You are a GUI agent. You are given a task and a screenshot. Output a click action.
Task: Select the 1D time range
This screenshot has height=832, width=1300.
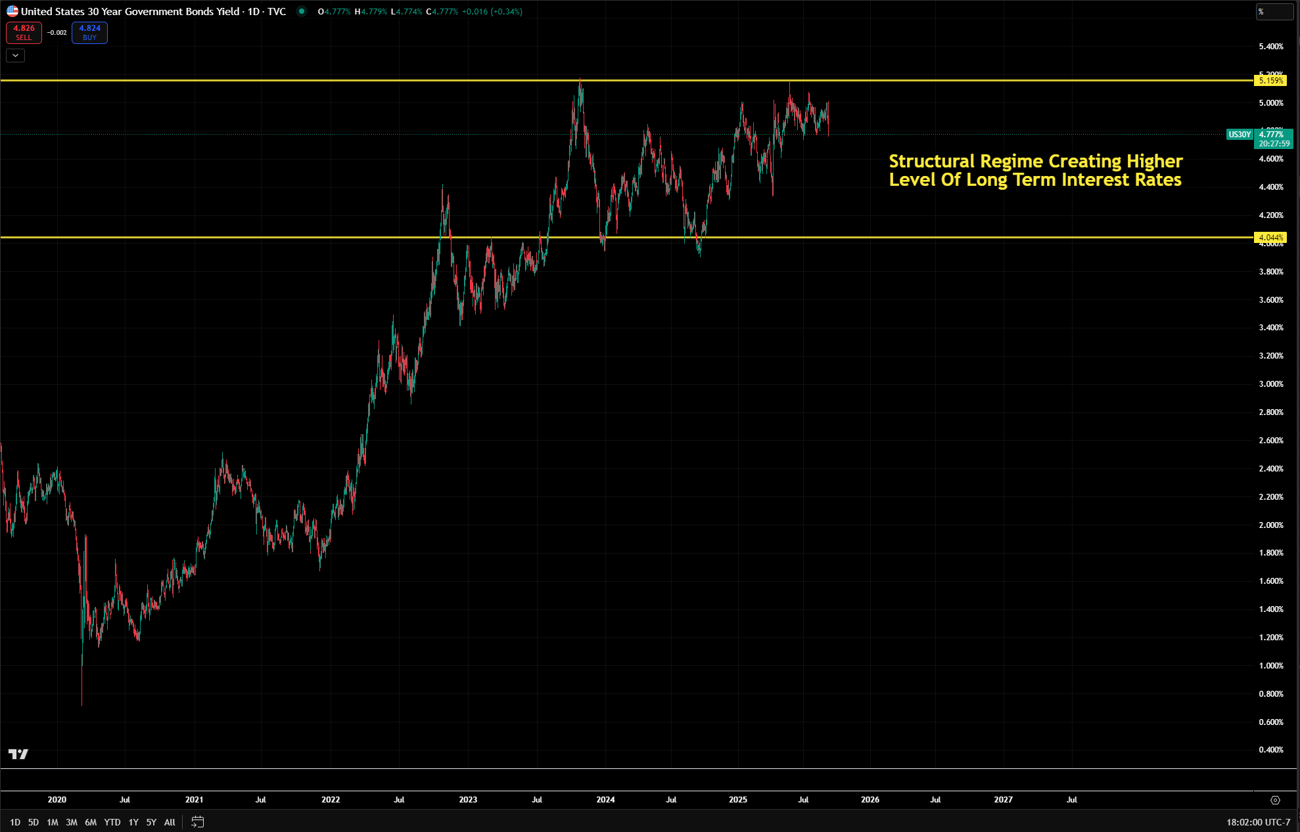point(15,822)
